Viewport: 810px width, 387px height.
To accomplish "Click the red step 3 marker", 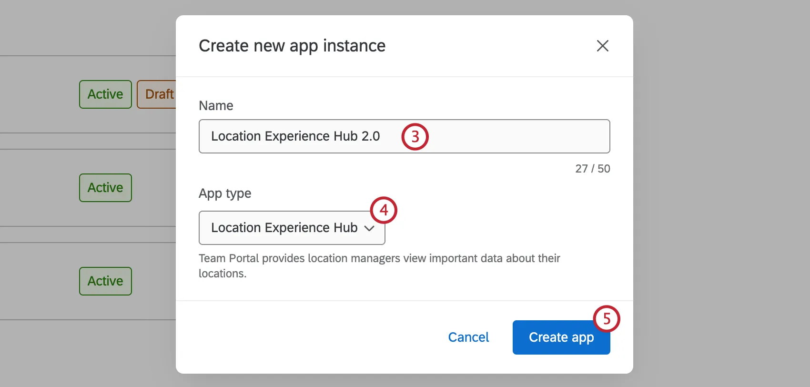I will (415, 137).
